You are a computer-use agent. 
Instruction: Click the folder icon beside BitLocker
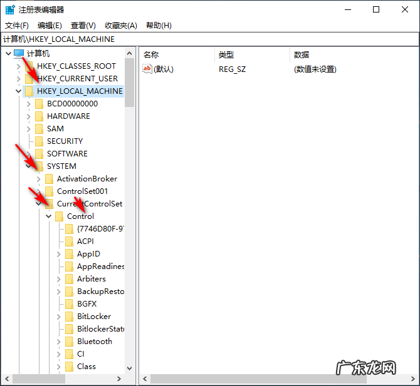69,317
